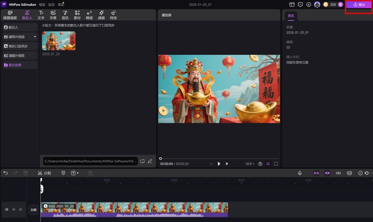This screenshot has height=222, width=373.
Task: Click the 分割 (Split) button
Action: [x=44, y=173]
